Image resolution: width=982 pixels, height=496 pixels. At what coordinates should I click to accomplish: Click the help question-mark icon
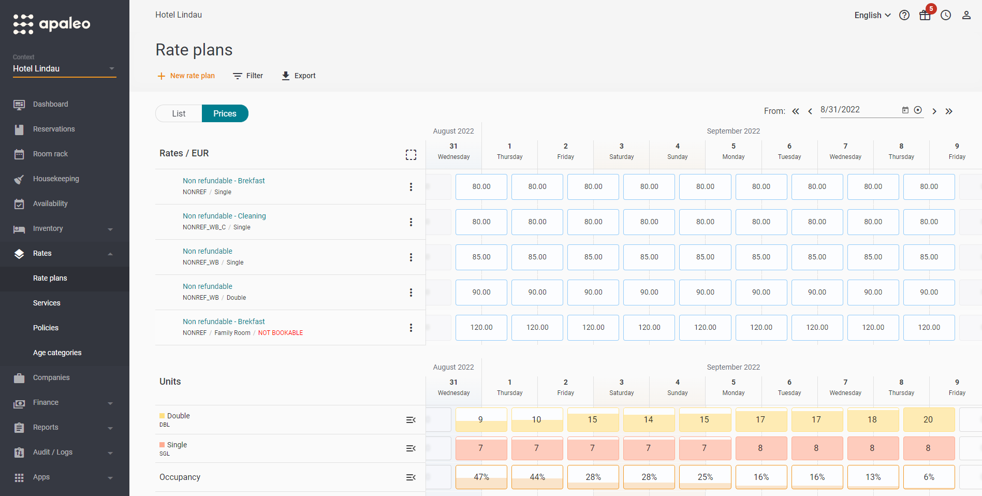pos(904,15)
